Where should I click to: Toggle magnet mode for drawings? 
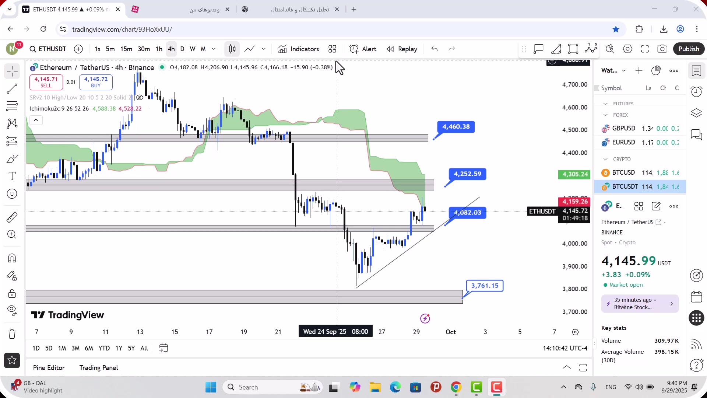point(12,258)
